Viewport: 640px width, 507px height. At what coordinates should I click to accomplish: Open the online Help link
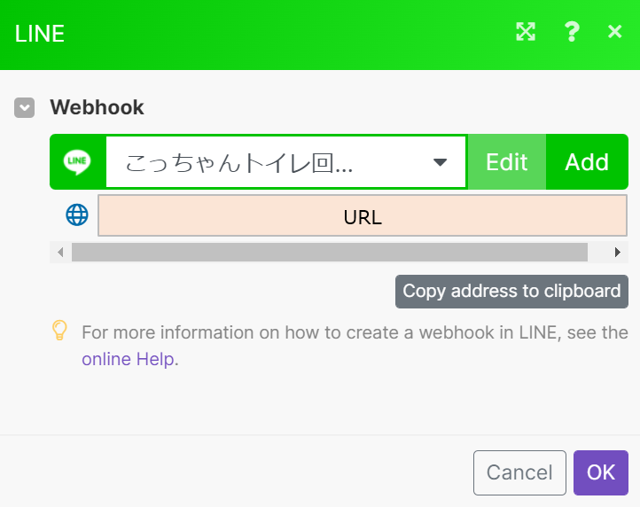pos(129,359)
